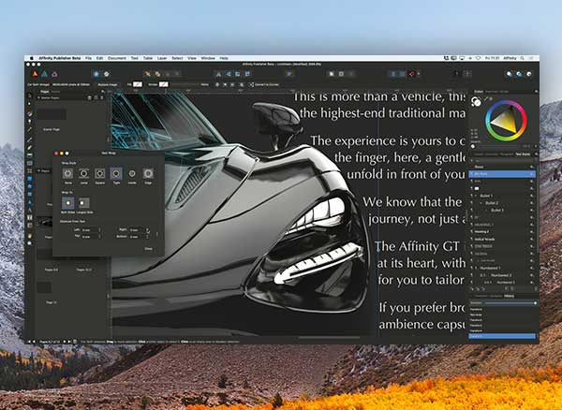Image resolution: width=562 pixels, height=410 pixels.
Task: Select the Pen tool
Action: click(30, 139)
